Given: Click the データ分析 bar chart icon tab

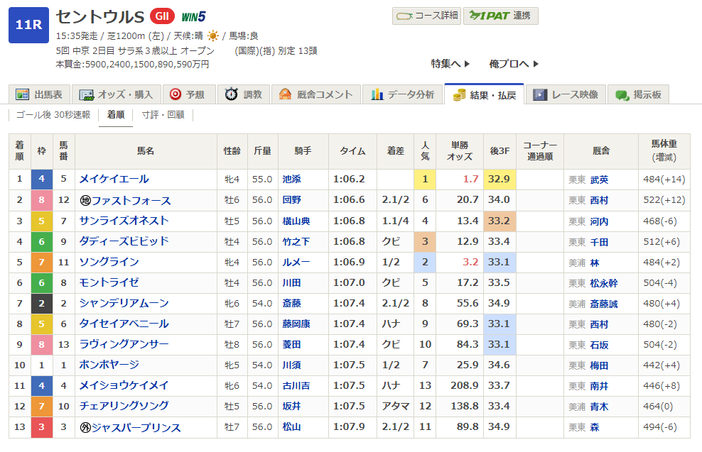Looking at the screenshot, I should point(377,94).
